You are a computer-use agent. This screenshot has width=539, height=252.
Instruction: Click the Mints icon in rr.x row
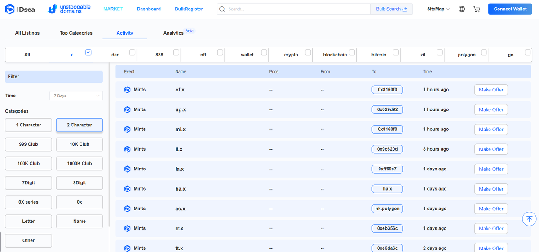127,228
